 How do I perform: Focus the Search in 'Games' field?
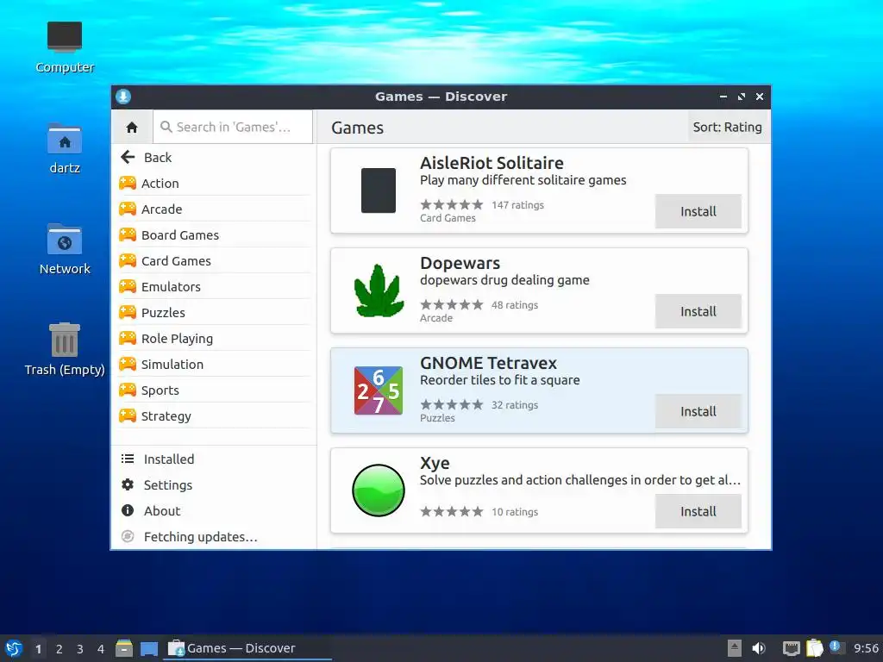click(x=233, y=128)
